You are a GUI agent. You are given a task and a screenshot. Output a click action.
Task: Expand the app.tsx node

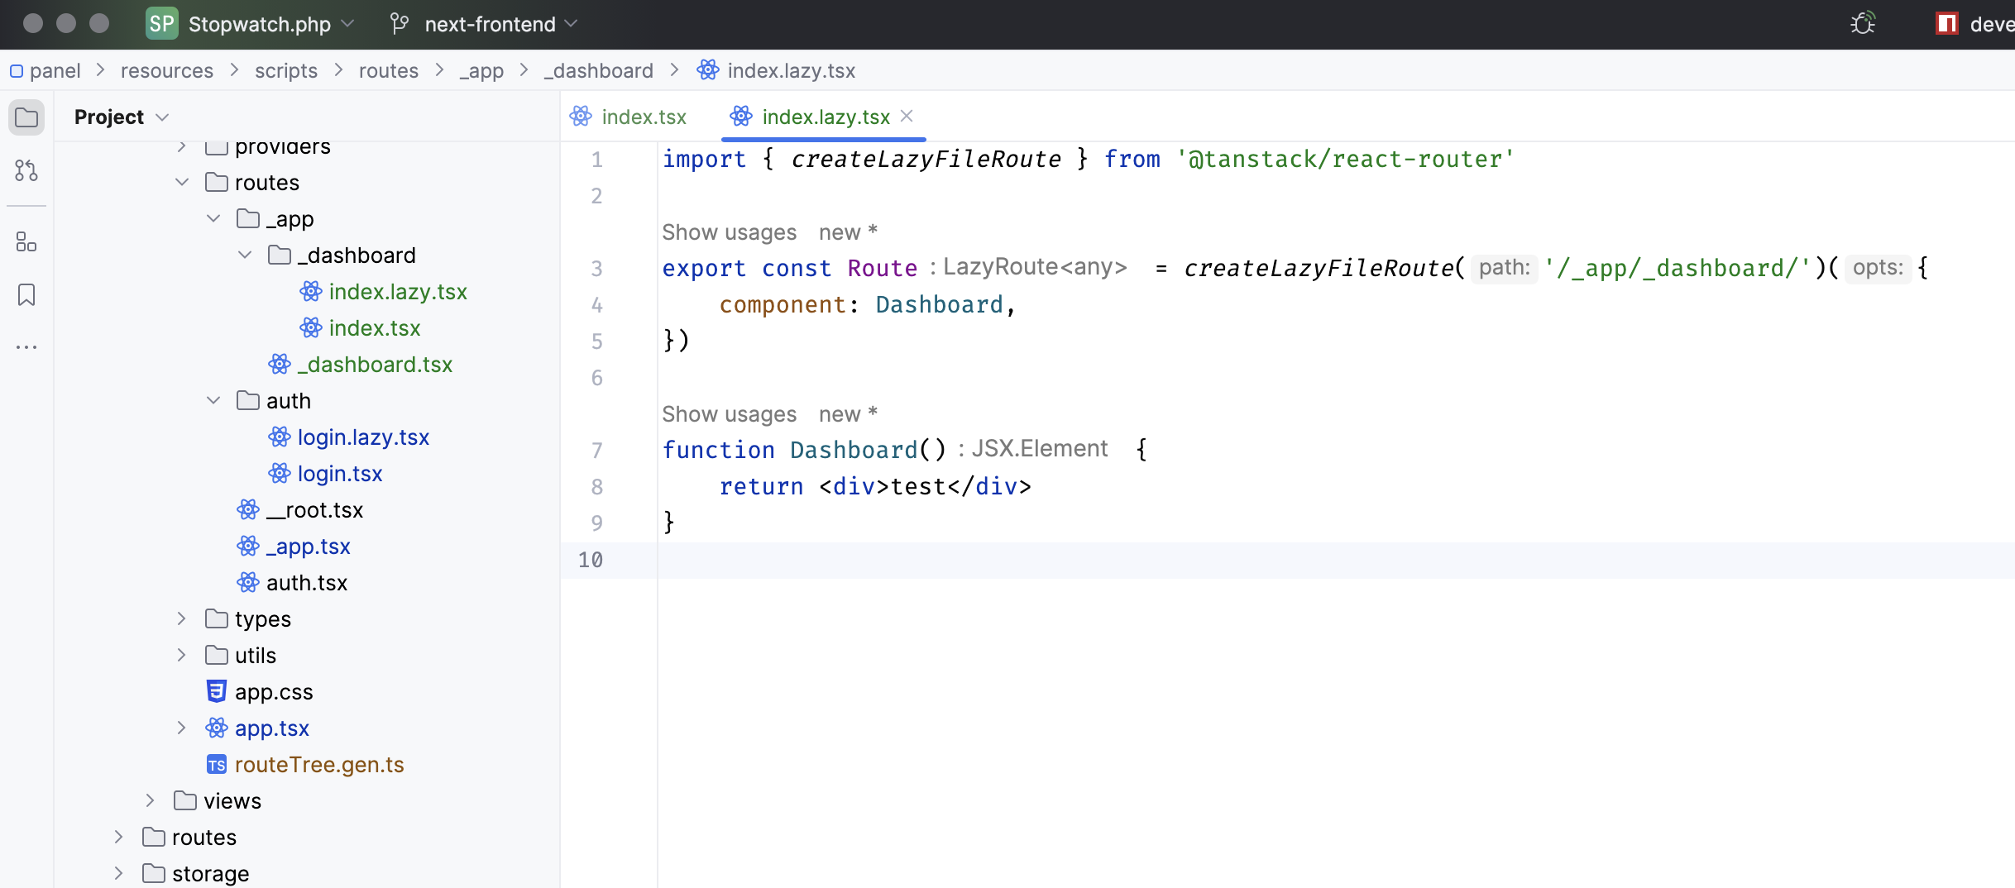(182, 728)
